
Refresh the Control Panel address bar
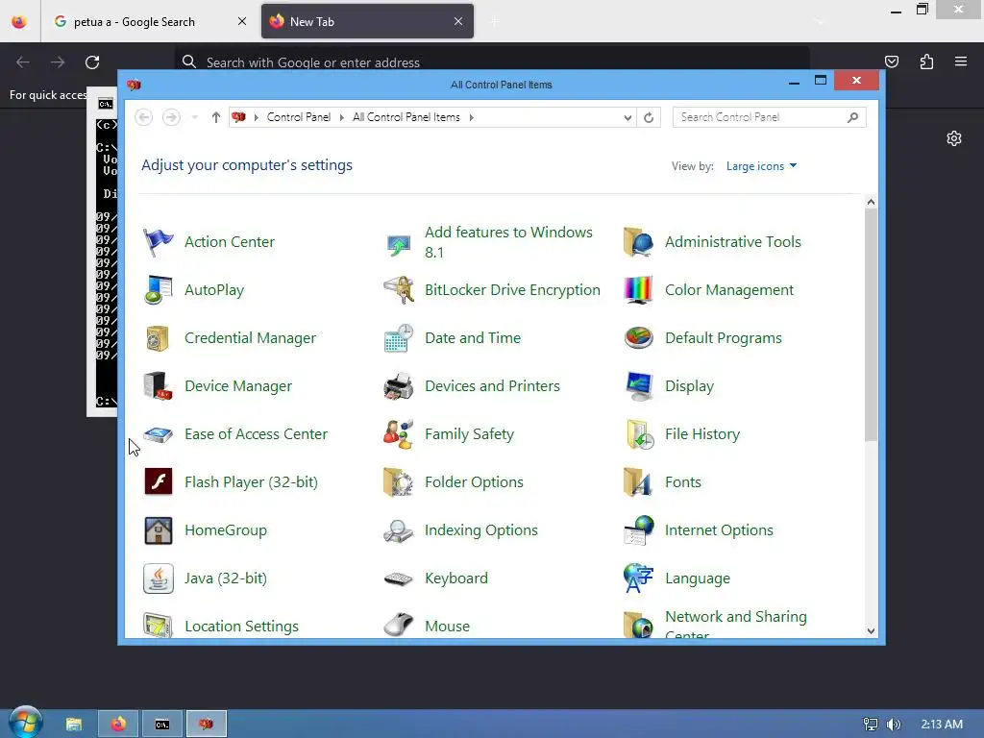[649, 117]
